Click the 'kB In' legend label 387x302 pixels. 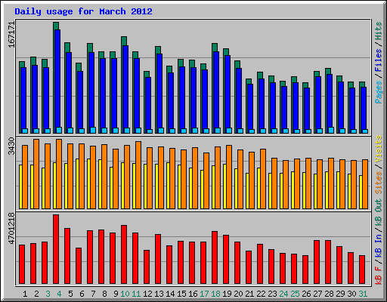coord(379,246)
